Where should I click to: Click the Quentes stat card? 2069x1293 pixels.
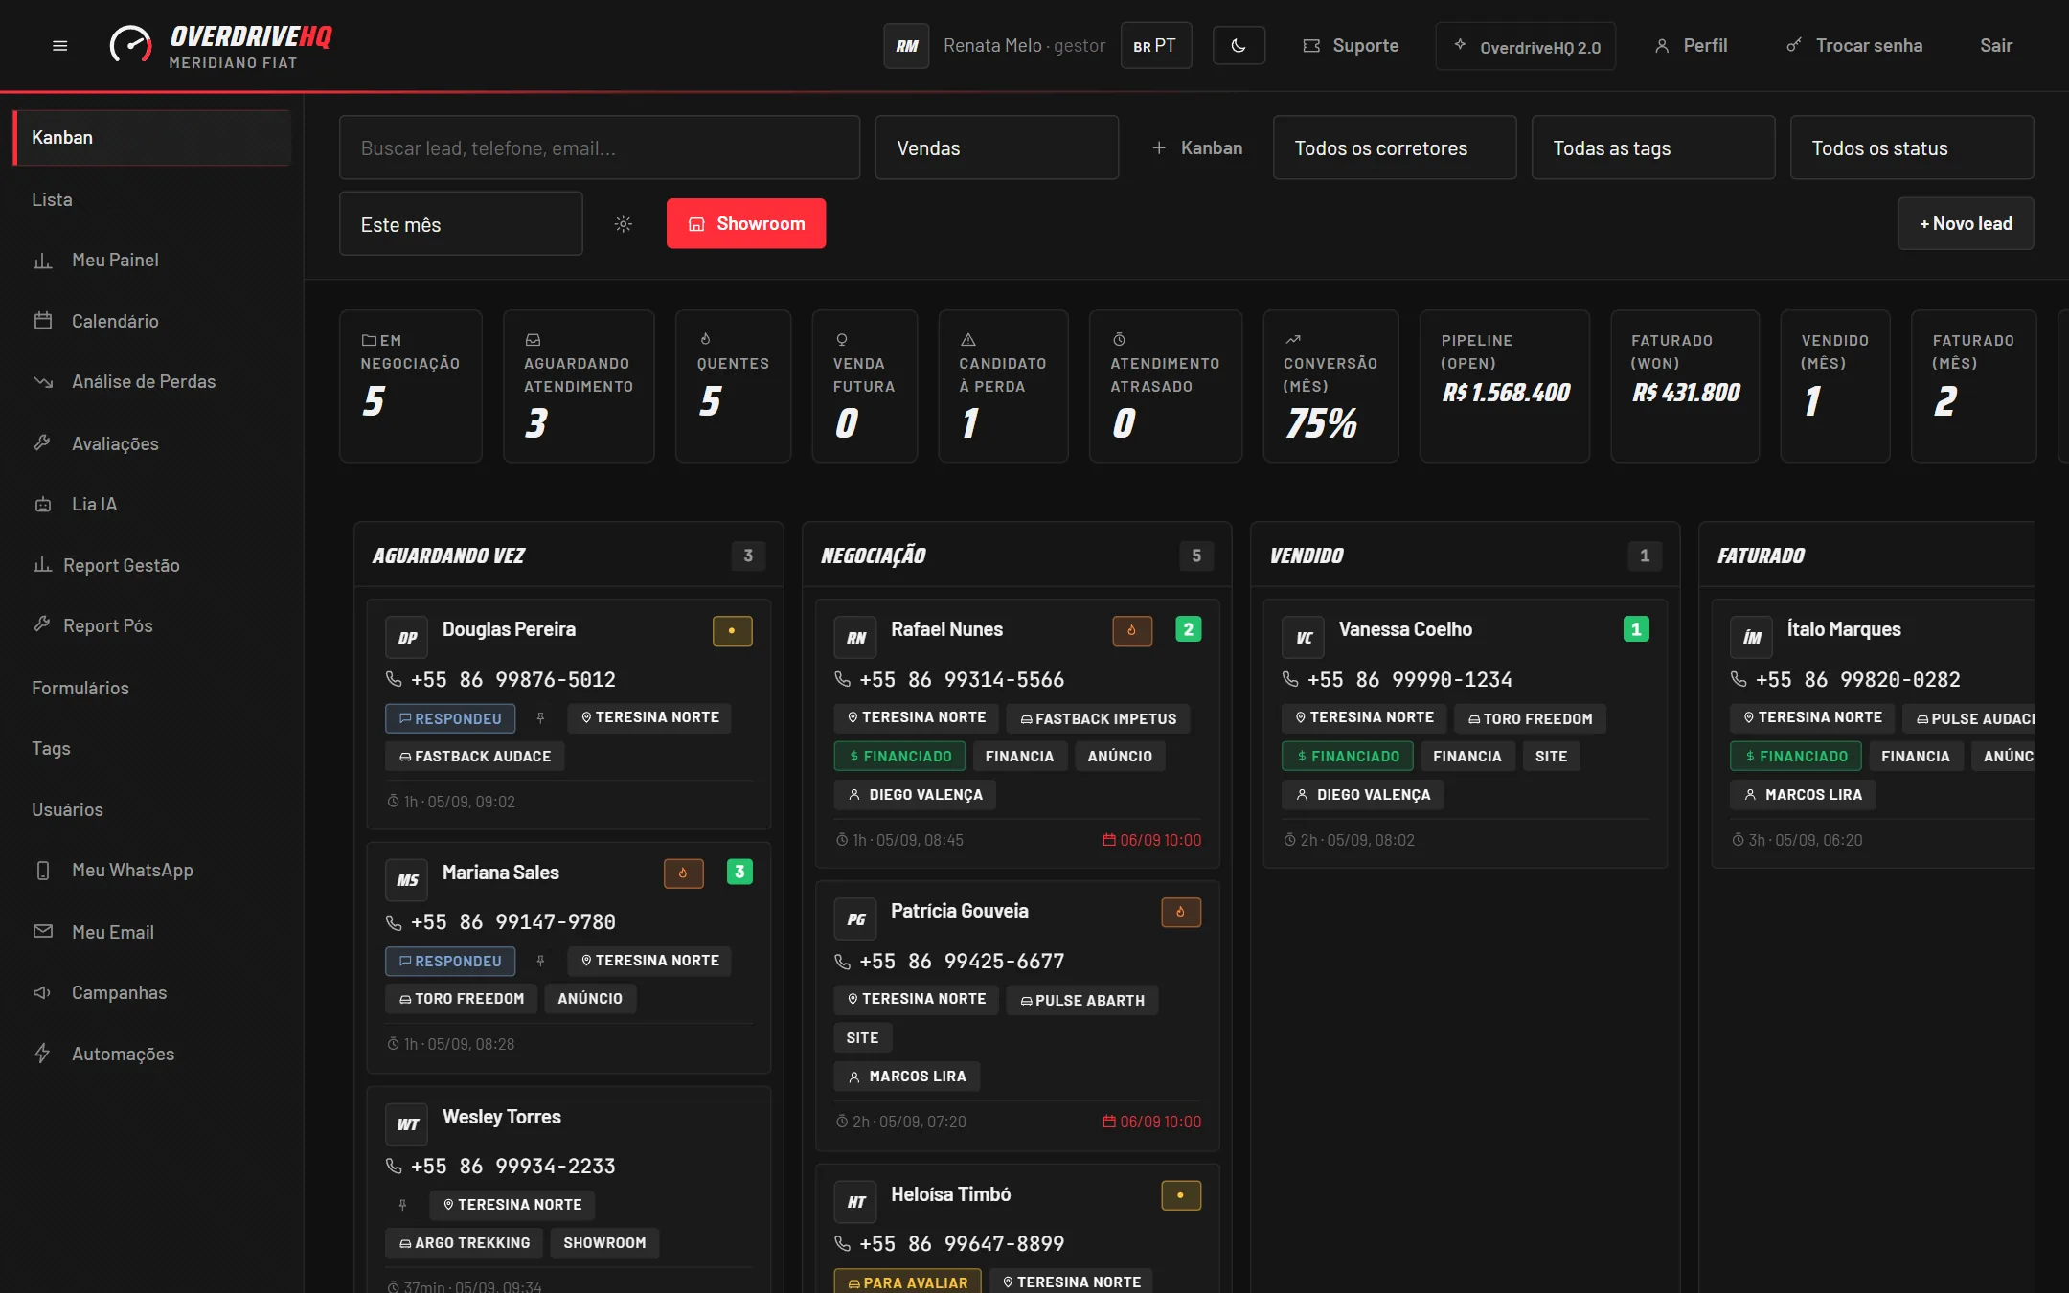click(x=733, y=386)
